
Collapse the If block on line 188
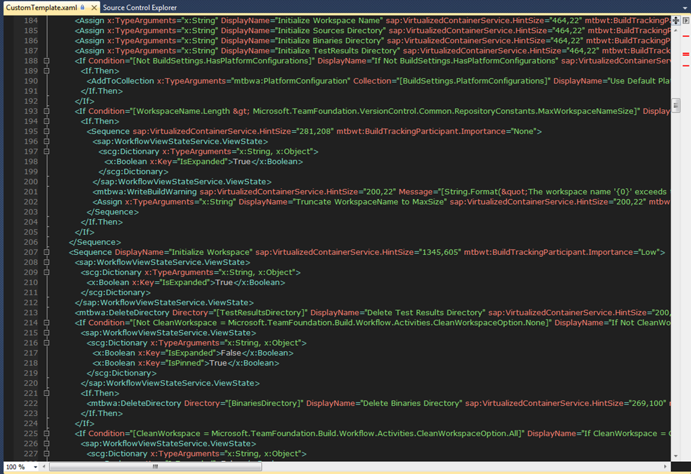(x=47, y=61)
